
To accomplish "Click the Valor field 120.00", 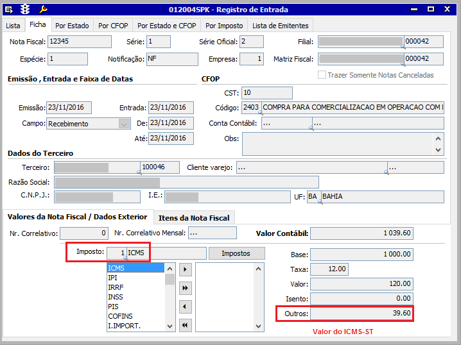I will 362,284.
